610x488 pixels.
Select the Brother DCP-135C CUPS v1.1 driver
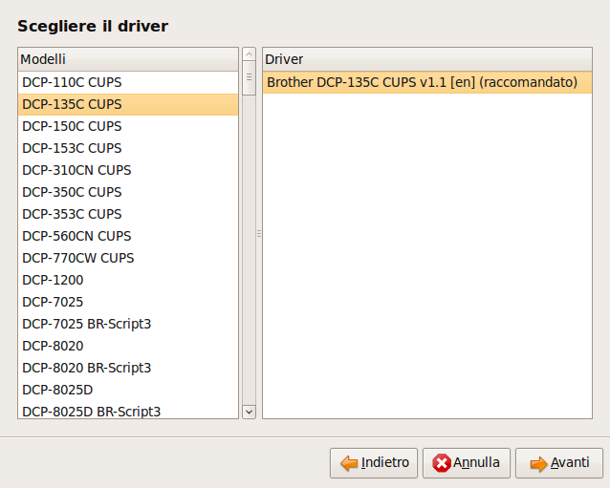tap(427, 82)
